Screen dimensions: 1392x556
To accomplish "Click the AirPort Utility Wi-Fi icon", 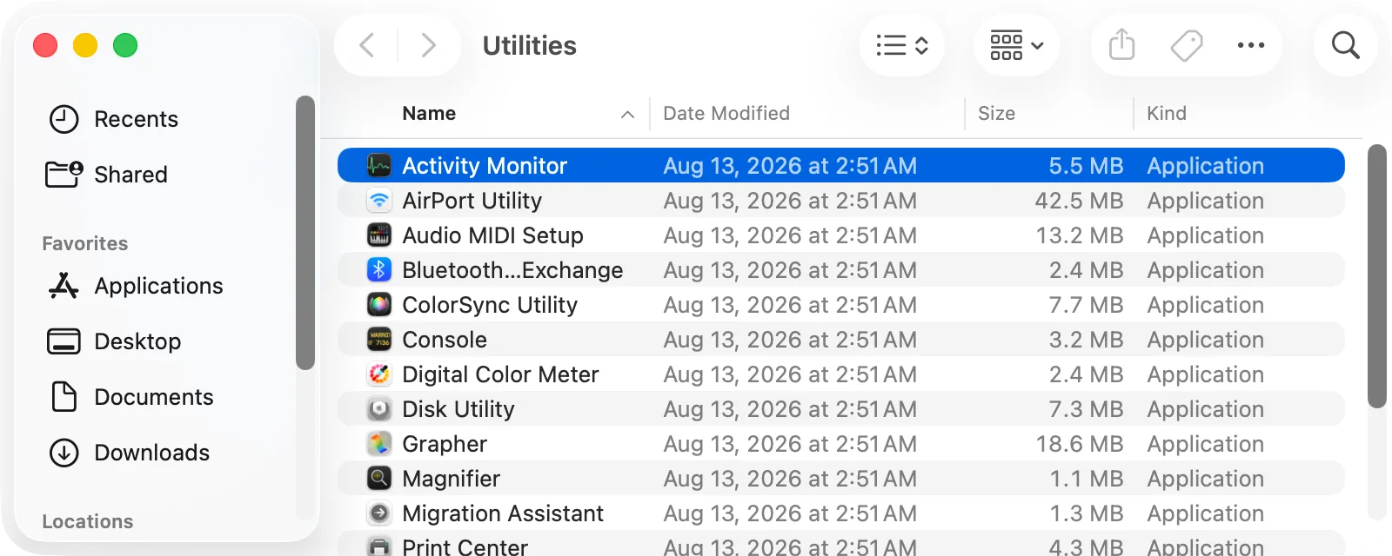I will pos(378,200).
